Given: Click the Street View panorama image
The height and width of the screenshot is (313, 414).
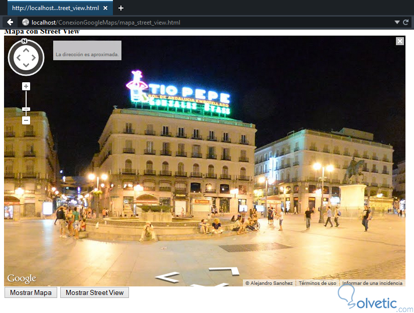Looking at the screenshot, I should tap(205, 161).
